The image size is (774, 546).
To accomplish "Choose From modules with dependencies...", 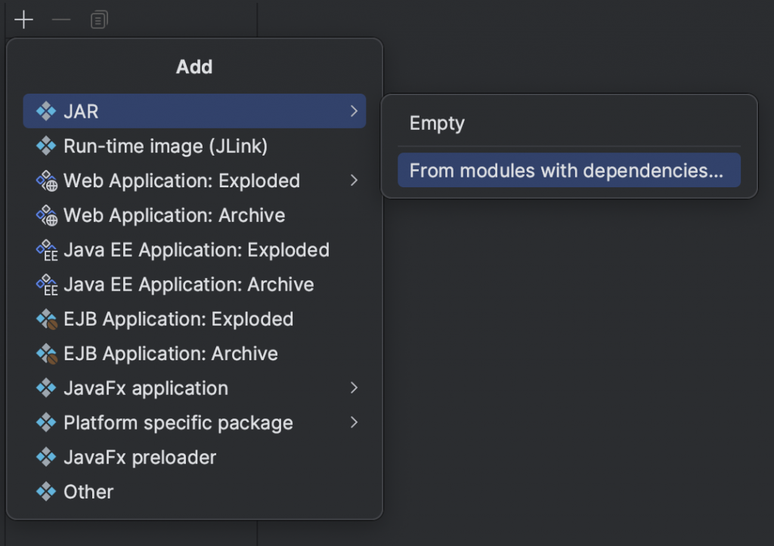I will click(x=567, y=171).
